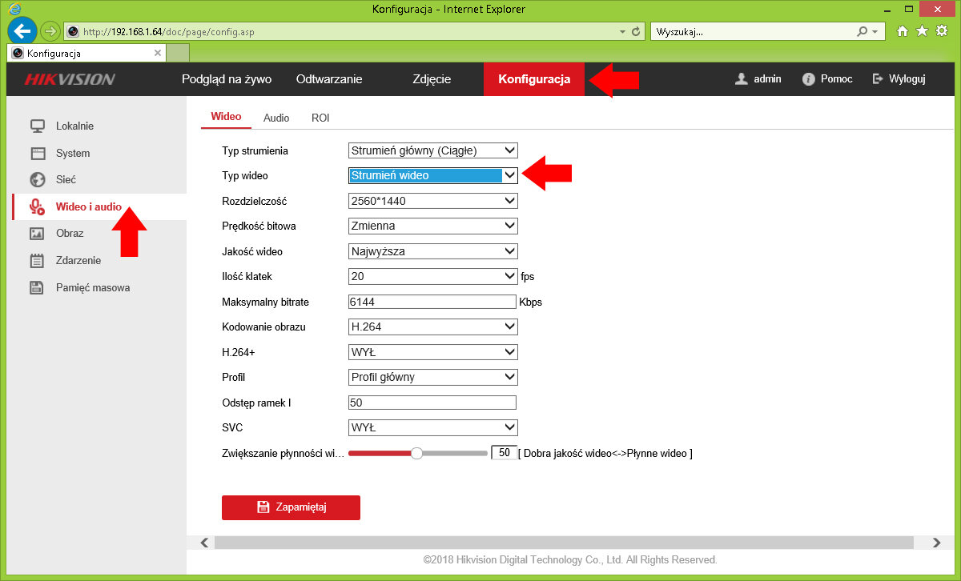Screen dimensions: 961x581
Task: Click the Maksymalny bitrate input field
Action: [x=432, y=302]
